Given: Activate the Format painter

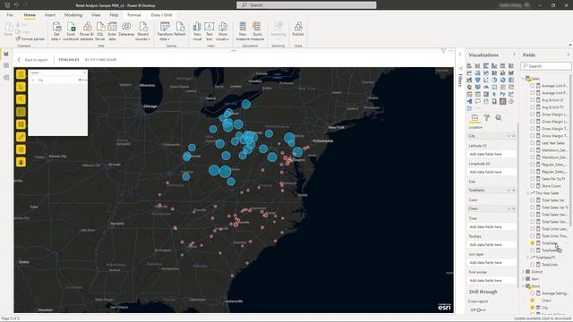Looking at the screenshot, I should tap(30, 38).
